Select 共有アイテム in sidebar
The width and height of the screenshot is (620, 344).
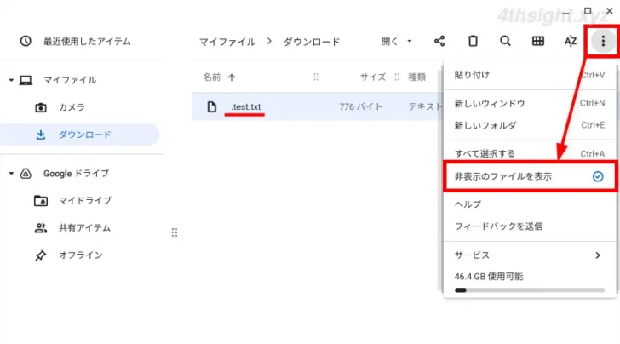click(x=84, y=227)
